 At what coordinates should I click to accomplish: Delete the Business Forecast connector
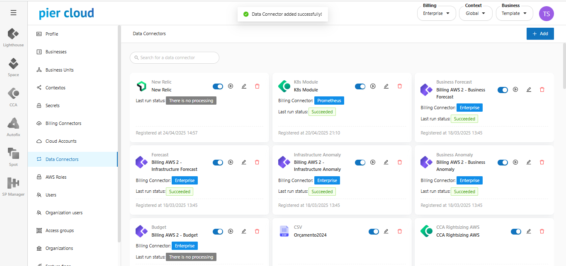(x=542, y=89)
